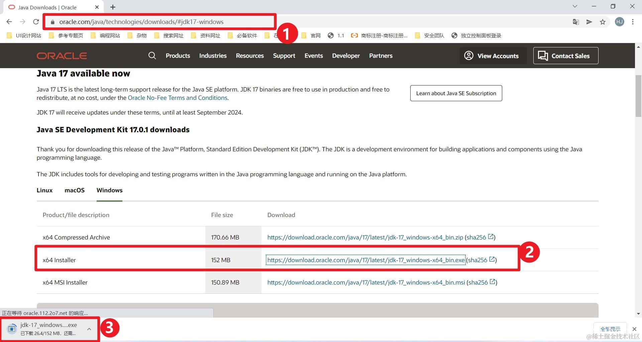The height and width of the screenshot is (342, 642).
Task: Download the jdk-17 windows x64 zip link
Action: coord(365,237)
